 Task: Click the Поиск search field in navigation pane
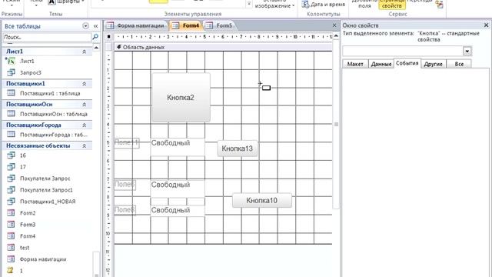click(47, 37)
